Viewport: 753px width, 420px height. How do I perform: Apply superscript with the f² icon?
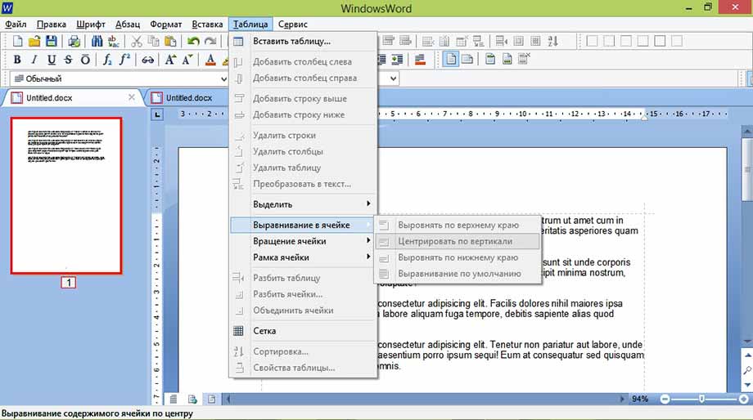click(x=125, y=60)
